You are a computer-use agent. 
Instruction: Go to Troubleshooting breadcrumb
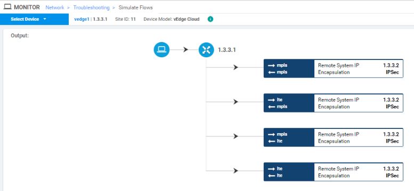click(x=91, y=7)
